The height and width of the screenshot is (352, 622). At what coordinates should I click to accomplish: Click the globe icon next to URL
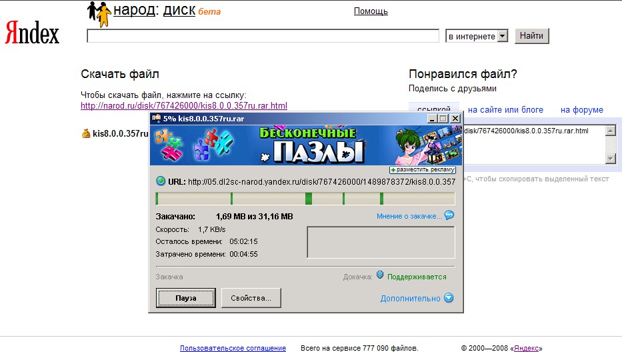(160, 181)
